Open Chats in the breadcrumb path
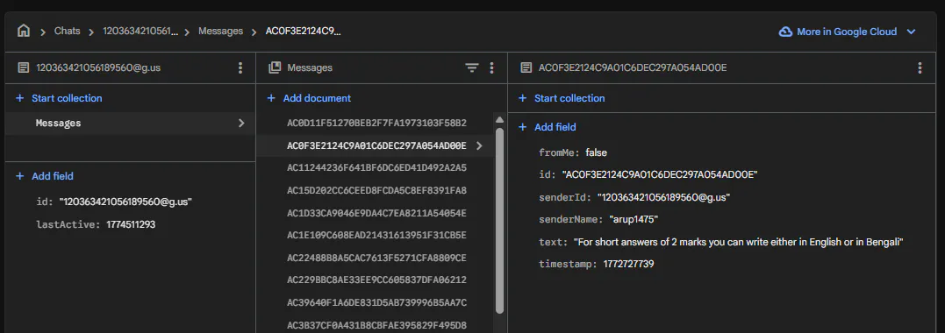The image size is (945, 333). coord(67,31)
